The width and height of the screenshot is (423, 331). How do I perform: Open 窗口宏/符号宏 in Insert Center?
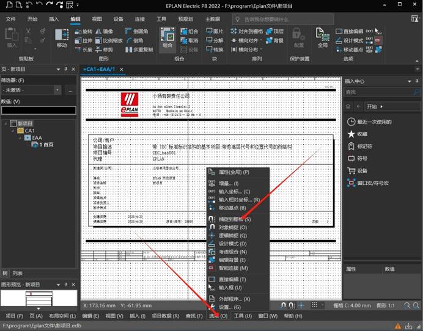click(x=368, y=183)
